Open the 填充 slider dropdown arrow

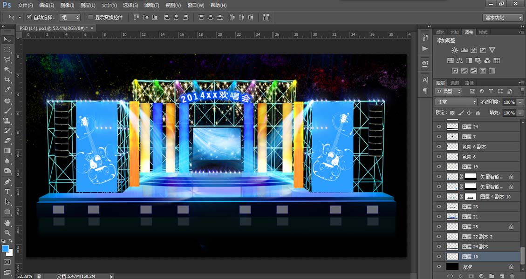(x=520, y=113)
